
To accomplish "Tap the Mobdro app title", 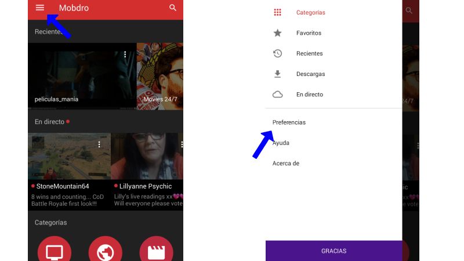I will click(x=74, y=8).
